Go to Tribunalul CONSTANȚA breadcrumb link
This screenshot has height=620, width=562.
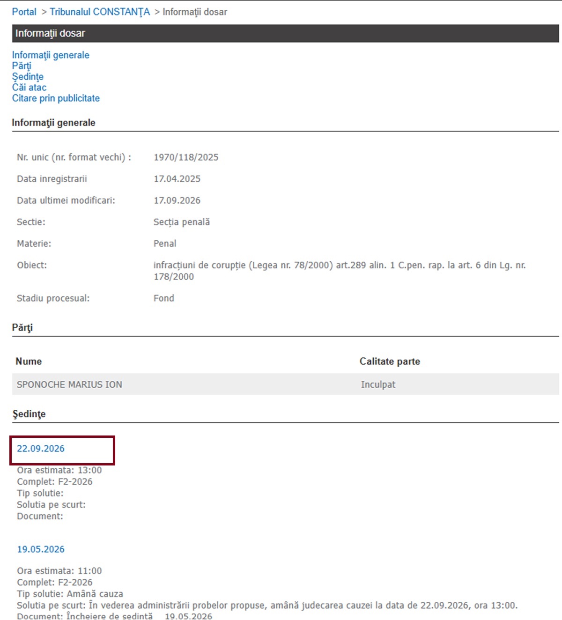[100, 12]
